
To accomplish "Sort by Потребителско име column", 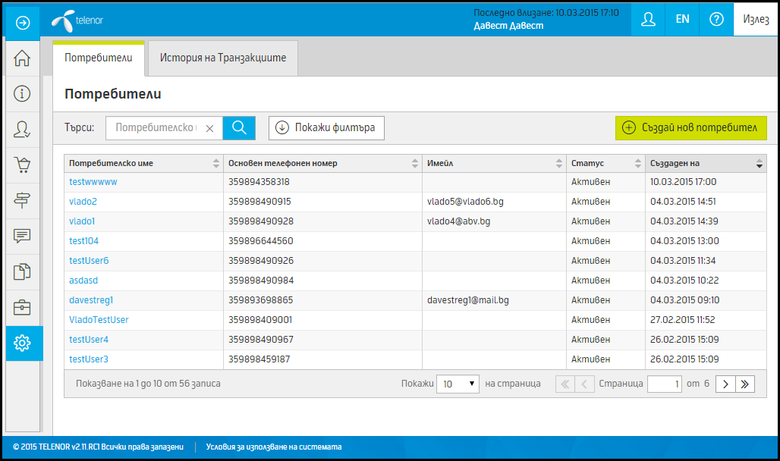I will pos(143,163).
